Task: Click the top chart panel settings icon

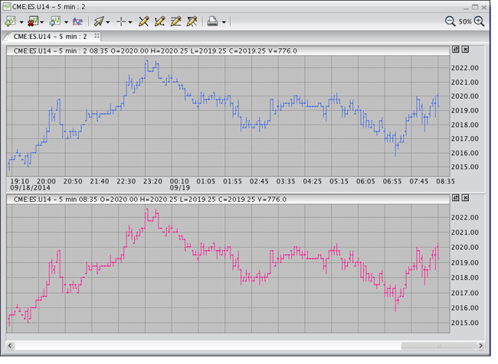Action: point(455,50)
